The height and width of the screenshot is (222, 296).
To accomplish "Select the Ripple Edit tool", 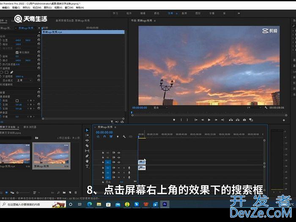I will [87, 140].
